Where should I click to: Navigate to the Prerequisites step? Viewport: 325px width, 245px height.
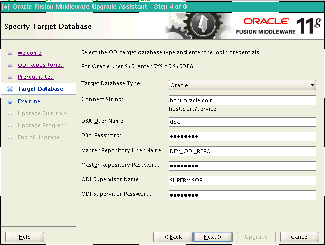click(35, 77)
